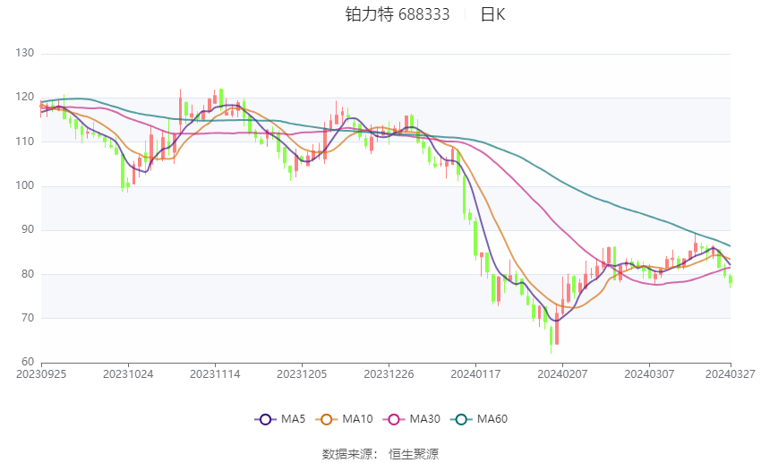The image size is (761, 463).
Task: Select the 20240207 x-axis date label
Action: coord(562,374)
